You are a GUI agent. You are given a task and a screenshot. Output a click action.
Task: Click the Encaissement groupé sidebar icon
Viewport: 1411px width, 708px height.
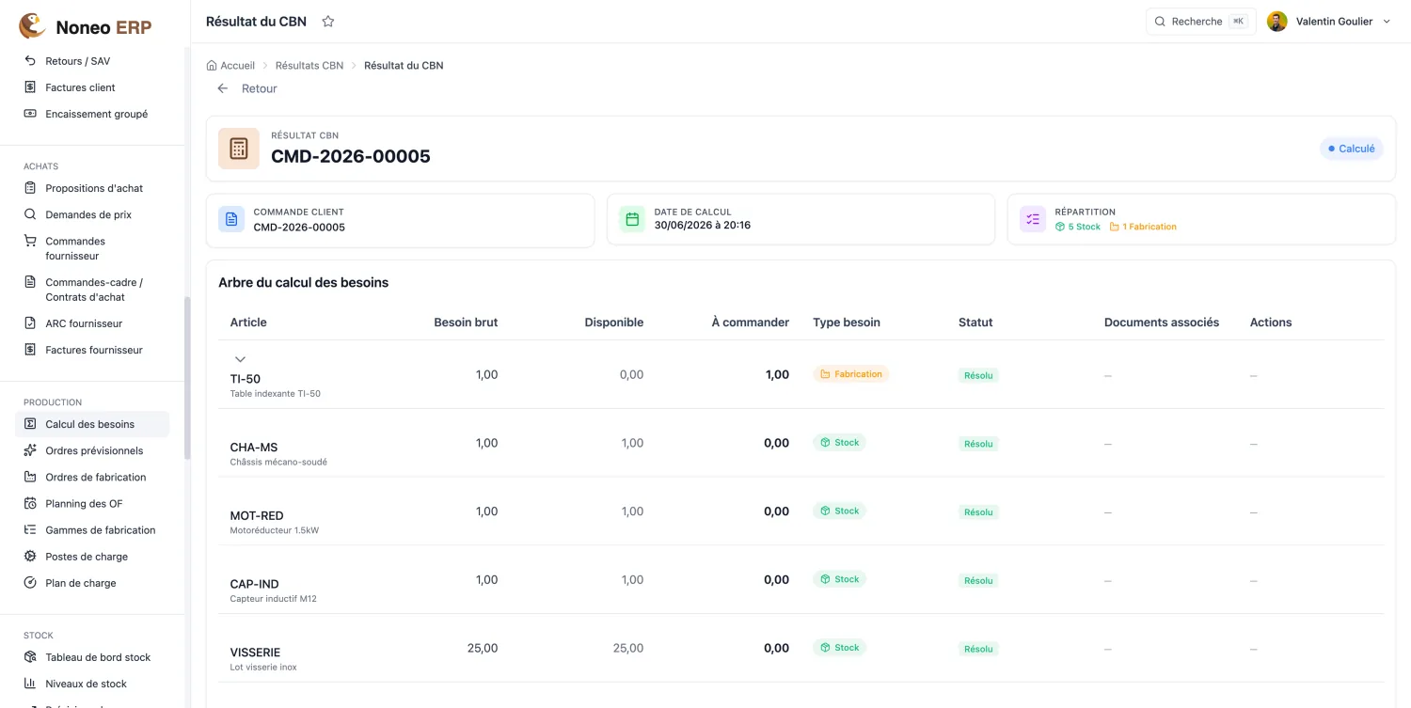click(x=30, y=113)
